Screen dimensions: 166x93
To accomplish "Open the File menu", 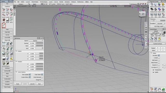I will [x=15, y=2].
